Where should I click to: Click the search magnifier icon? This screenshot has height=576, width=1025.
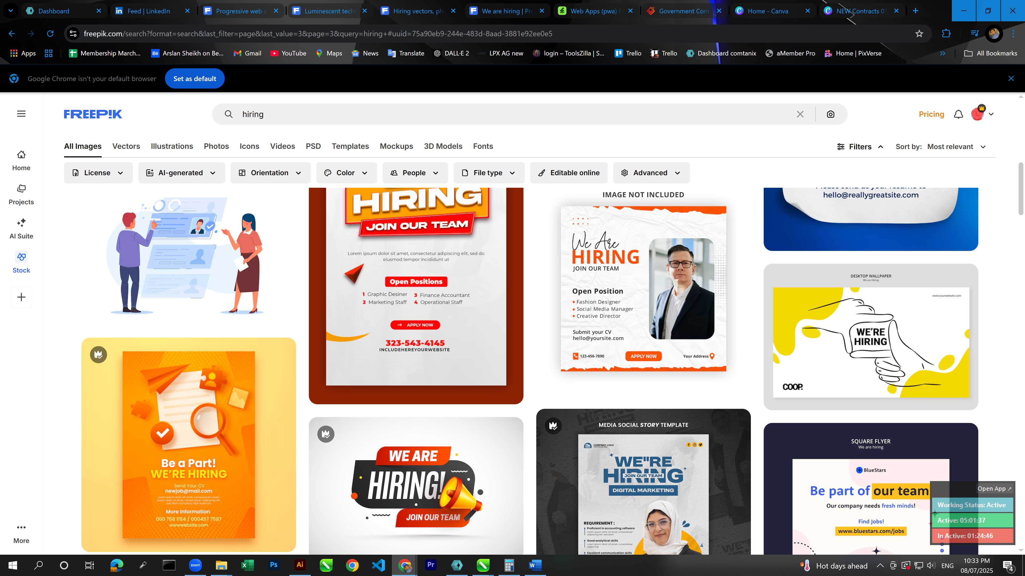(228, 114)
